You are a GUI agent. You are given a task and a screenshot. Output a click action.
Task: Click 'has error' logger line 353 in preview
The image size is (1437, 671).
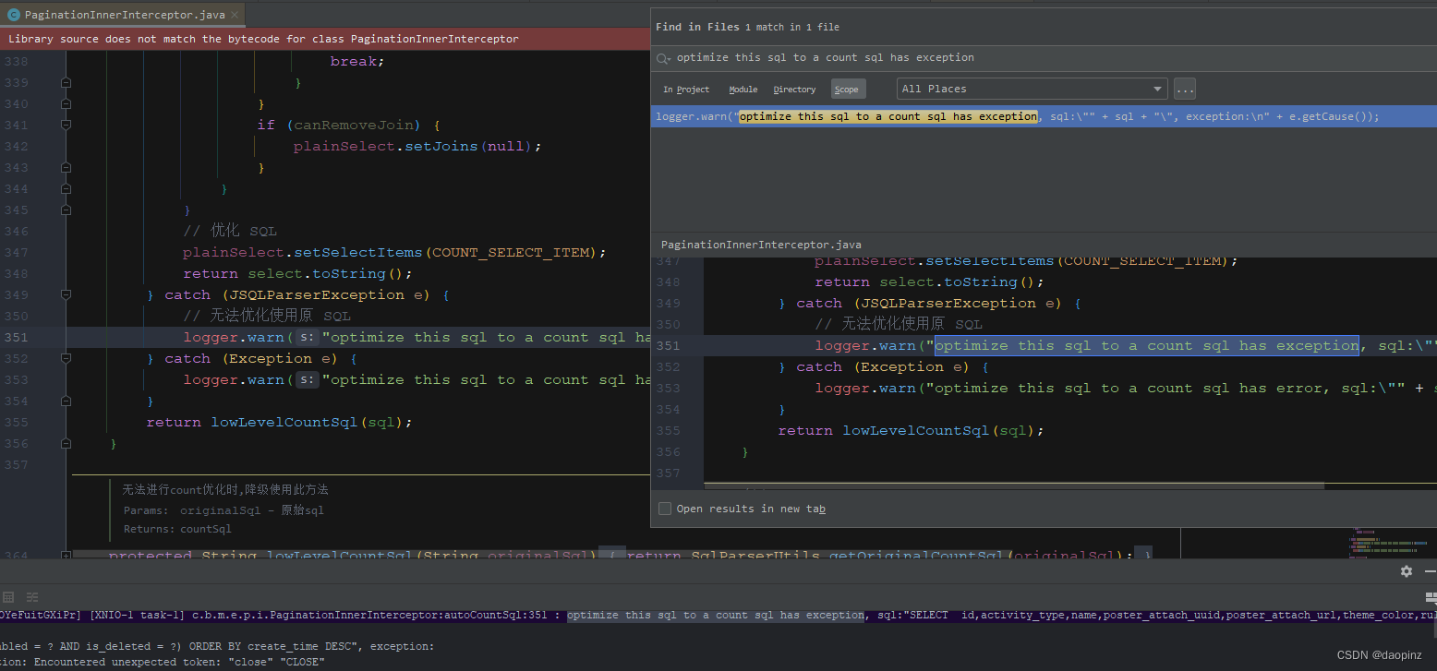pos(1126,388)
